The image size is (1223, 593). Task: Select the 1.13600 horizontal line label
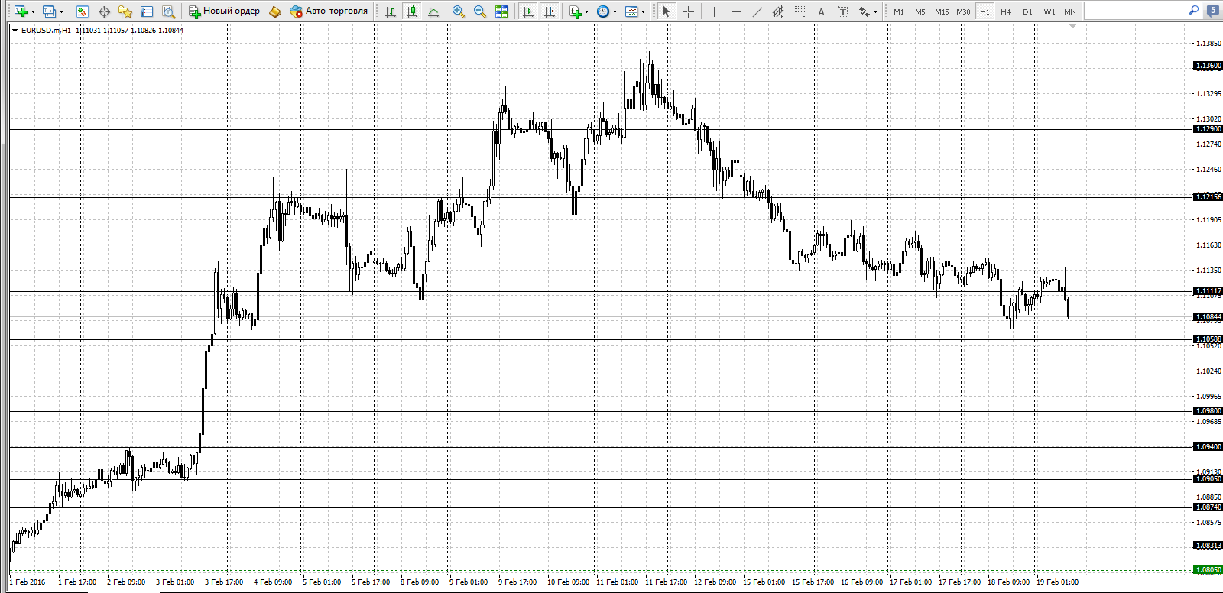click(1208, 66)
